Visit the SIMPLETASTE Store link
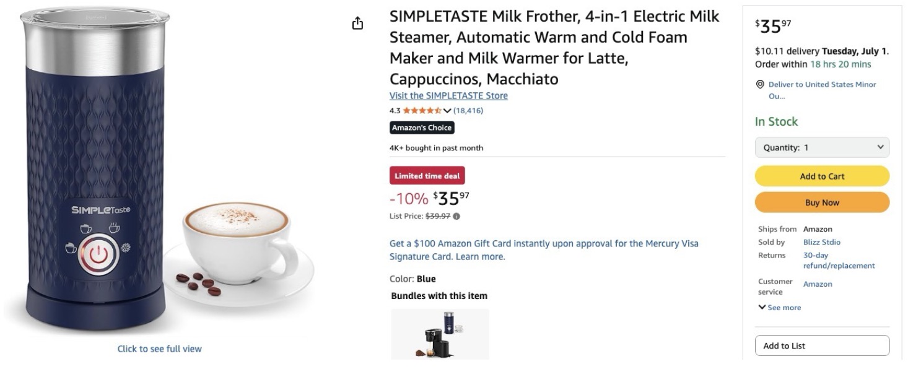The image size is (908, 369). coord(448,95)
